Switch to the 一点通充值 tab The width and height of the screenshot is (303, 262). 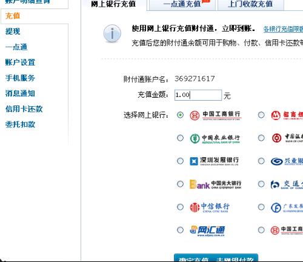pyautogui.click(x=182, y=4)
